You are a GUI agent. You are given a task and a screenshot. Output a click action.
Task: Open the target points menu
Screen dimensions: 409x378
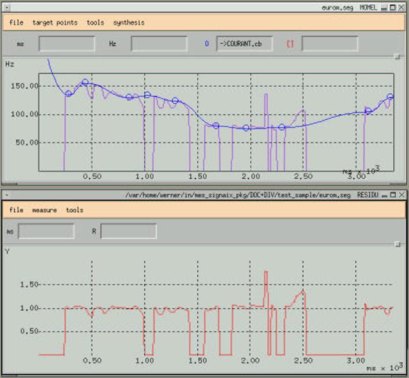click(x=55, y=23)
